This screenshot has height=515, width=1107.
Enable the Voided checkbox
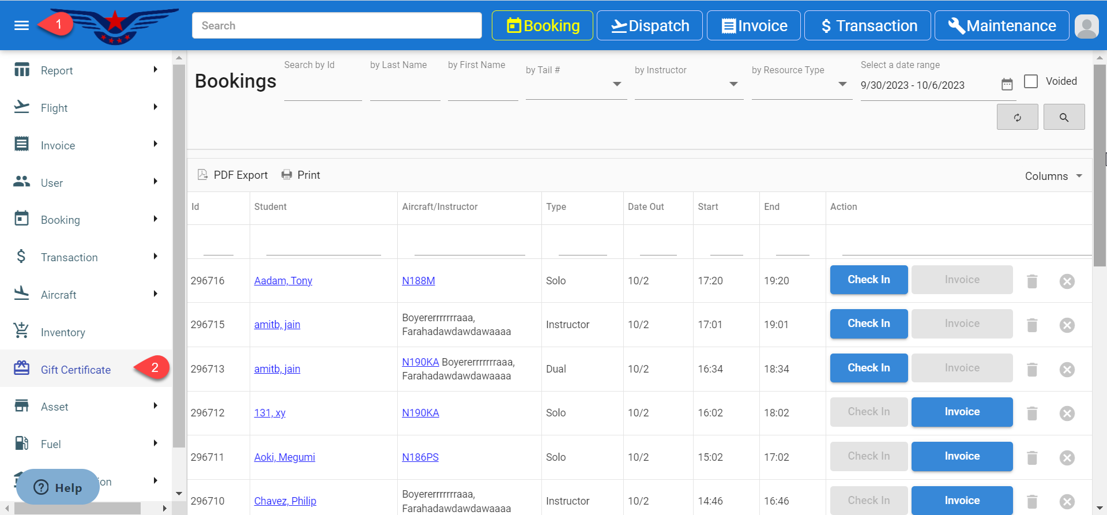pos(1031,81)
